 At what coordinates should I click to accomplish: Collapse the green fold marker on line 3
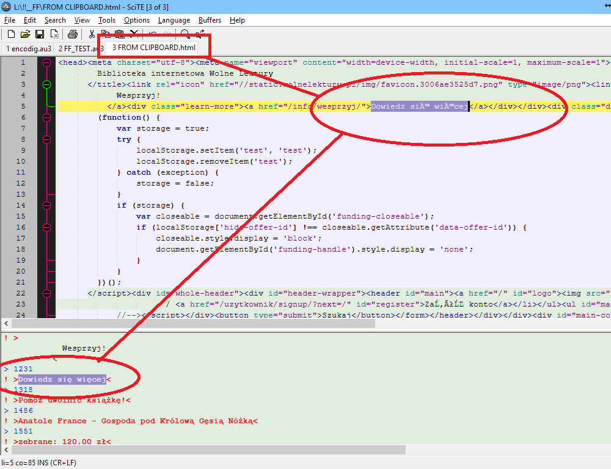point(47,84)
